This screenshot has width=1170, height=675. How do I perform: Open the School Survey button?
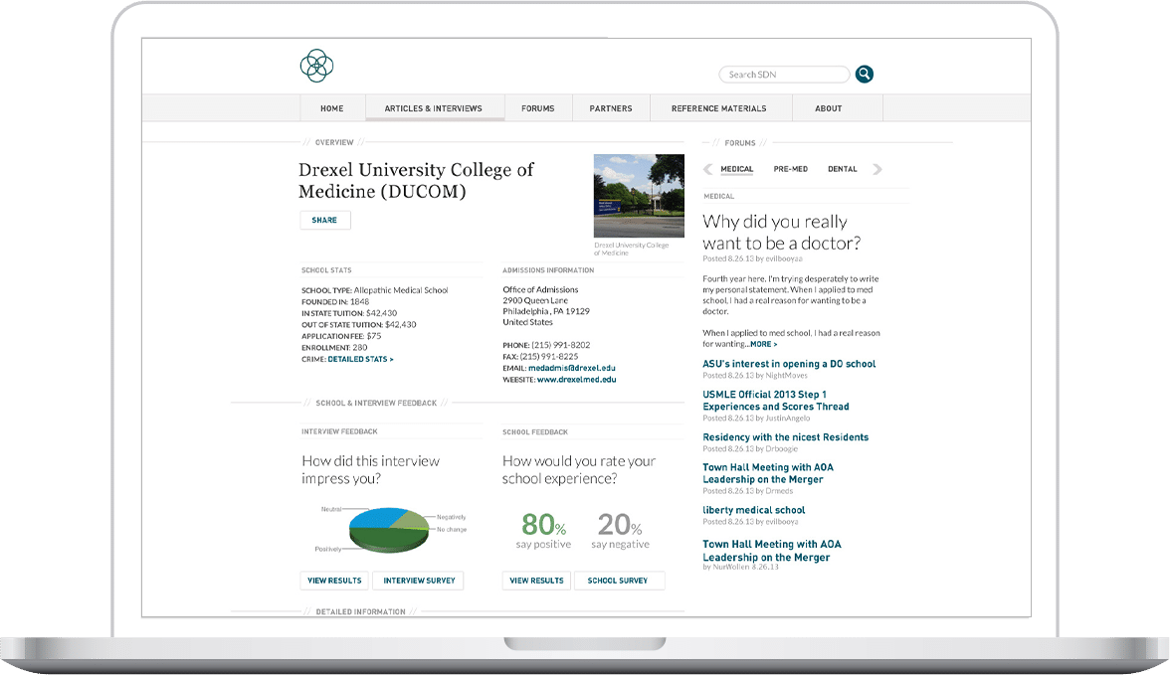618,581
